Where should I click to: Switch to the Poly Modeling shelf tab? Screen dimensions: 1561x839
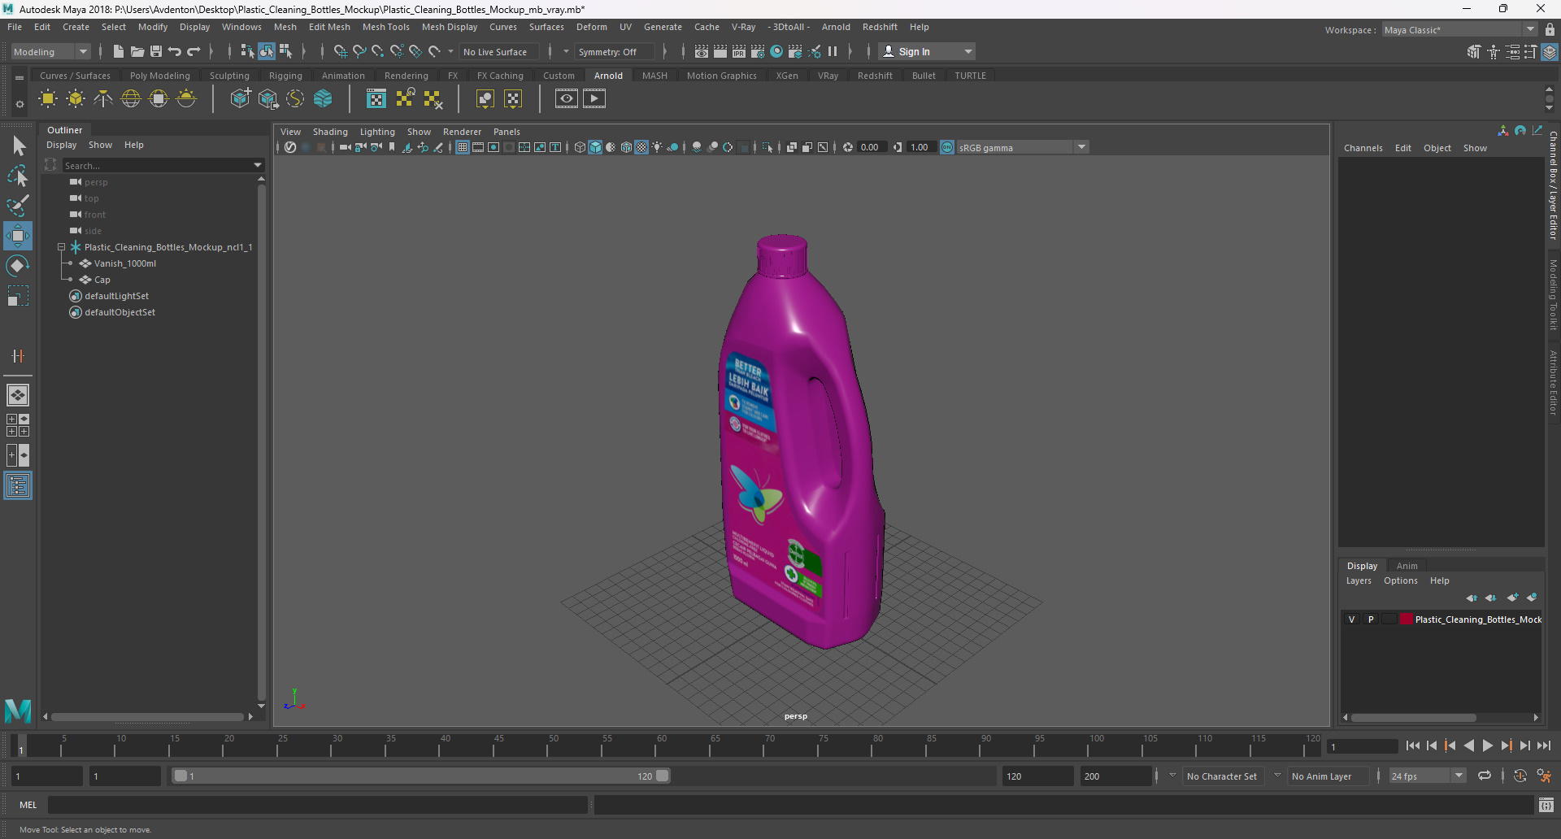160,76
